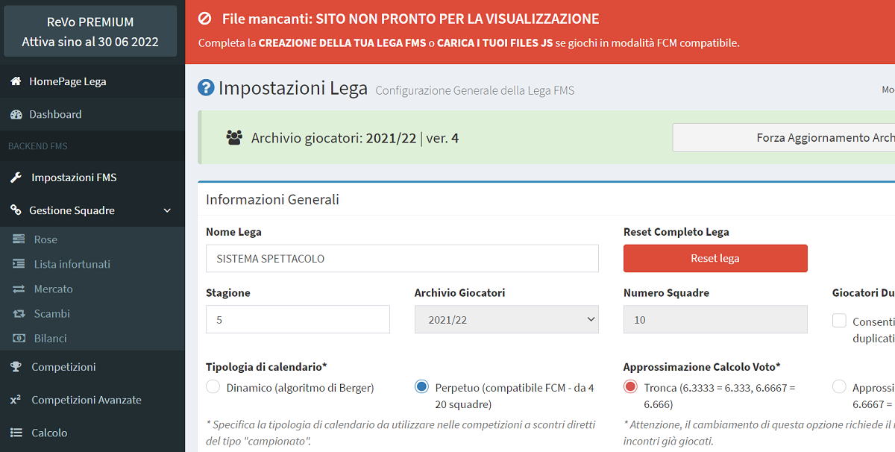Click the Mercato exchange arrows icon
This screenshot has width=895, height=452.
(19, 289)
